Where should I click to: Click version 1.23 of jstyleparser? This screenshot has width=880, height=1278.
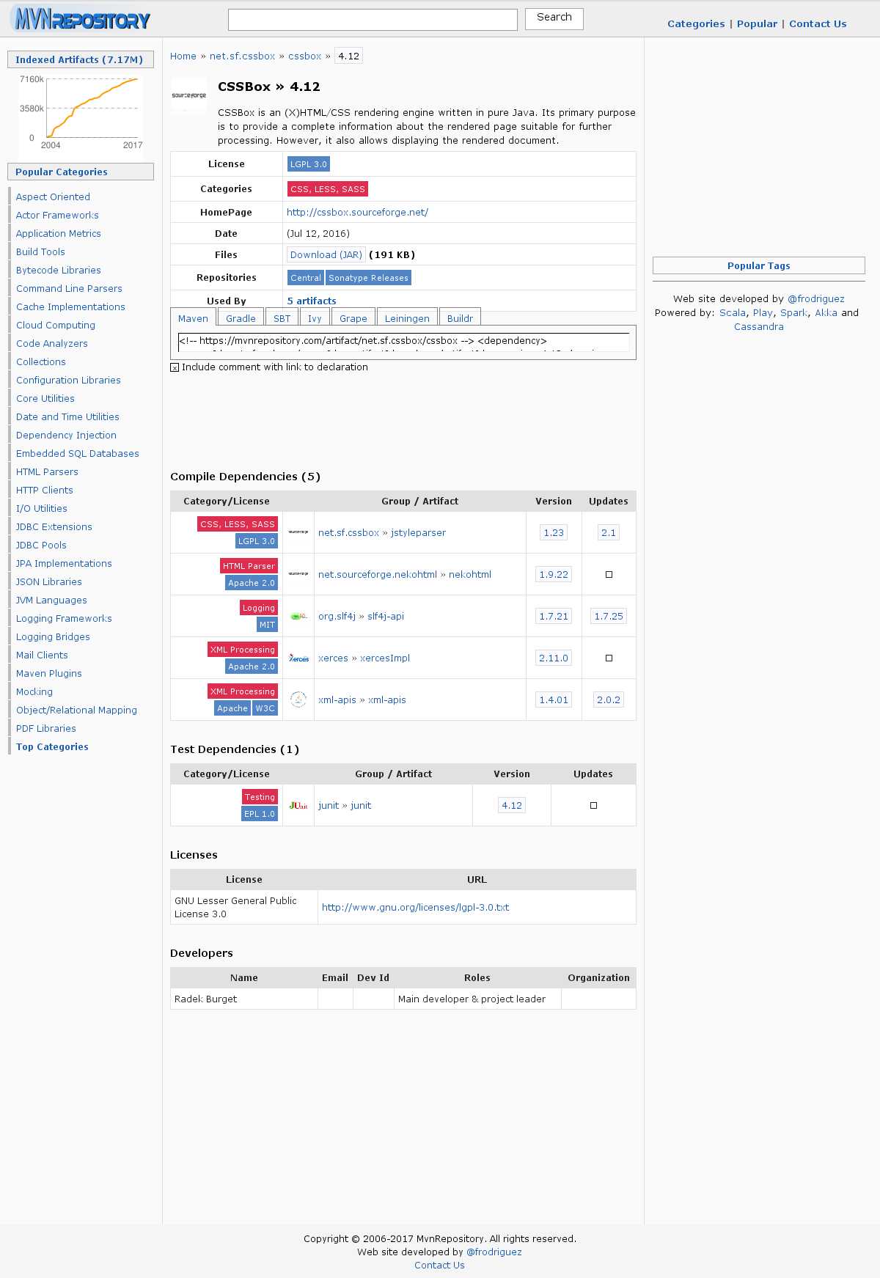(554, 533)
